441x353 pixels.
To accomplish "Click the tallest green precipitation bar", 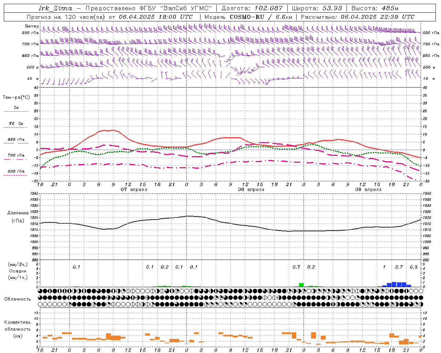I will [301, 285].
